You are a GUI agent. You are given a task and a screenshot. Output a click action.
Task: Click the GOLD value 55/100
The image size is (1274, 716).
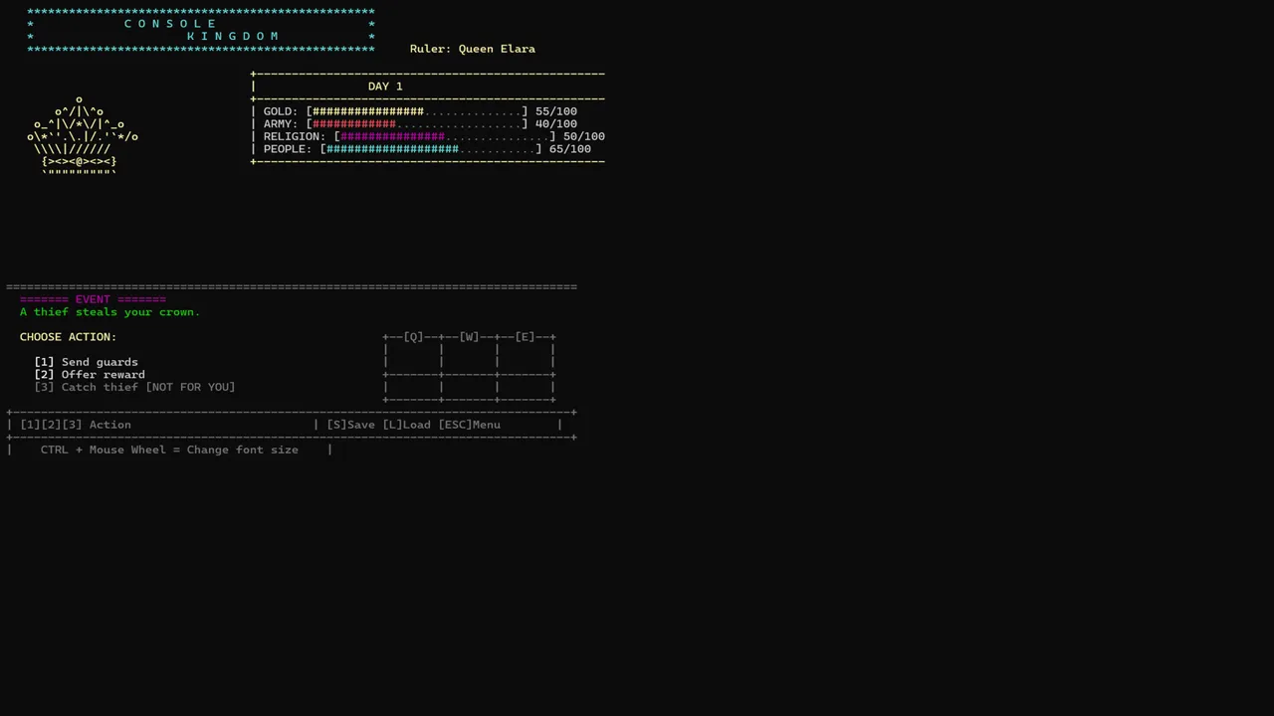point(556,111)
